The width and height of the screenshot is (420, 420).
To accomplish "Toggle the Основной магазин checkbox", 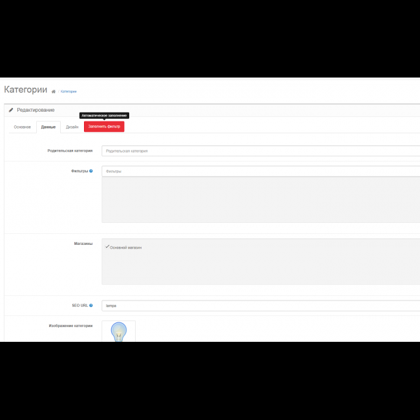I will 107,247.
